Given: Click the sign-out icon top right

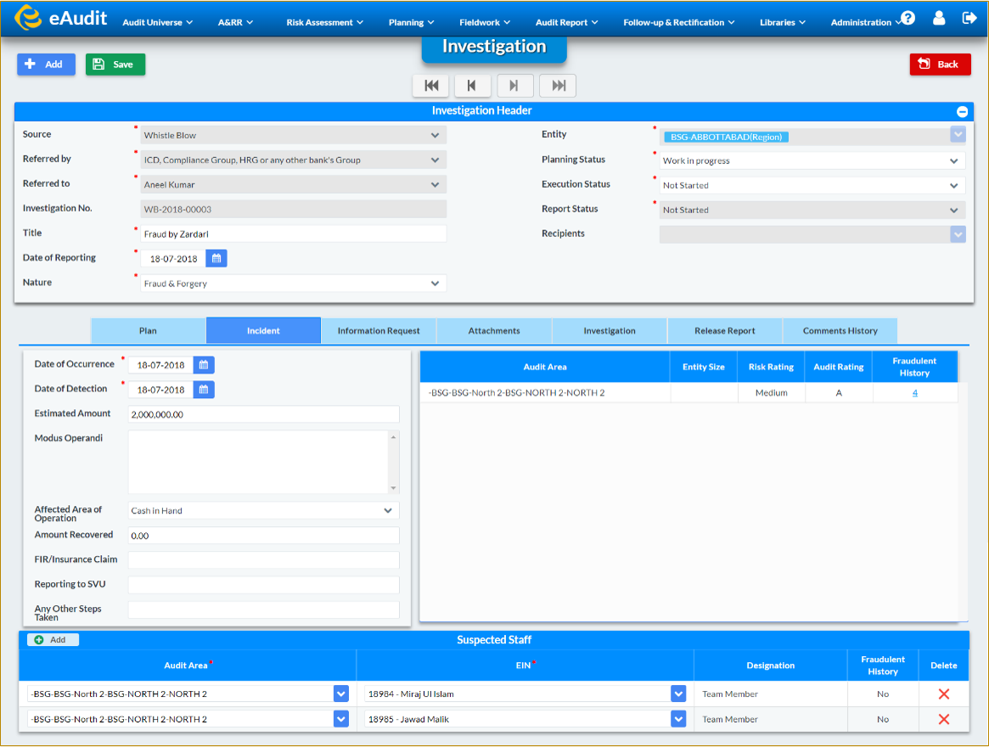Looking at the screenshot, I should 969,17.
